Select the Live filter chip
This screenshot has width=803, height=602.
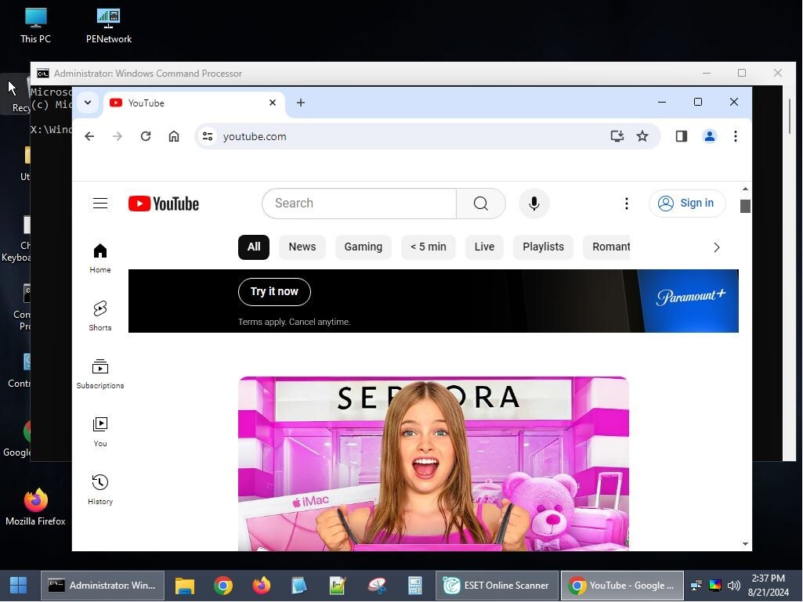(484, 247)
